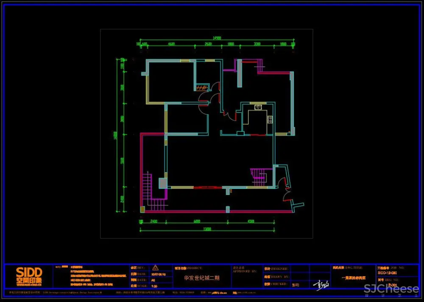The height and width of the screenshot is (302, 424).
Task: Select the orange hatched shaft symbol
Action: [x=201, y=88]
